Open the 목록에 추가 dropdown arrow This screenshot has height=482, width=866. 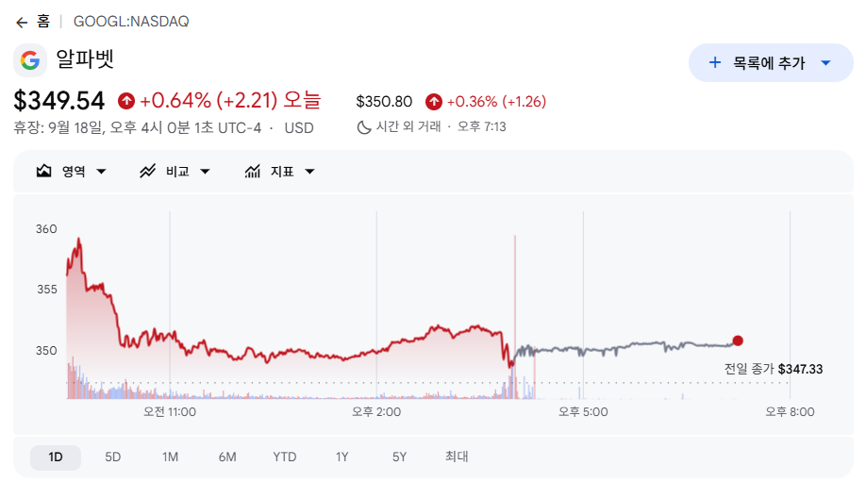pyautogui.click(x=825, y=63)
